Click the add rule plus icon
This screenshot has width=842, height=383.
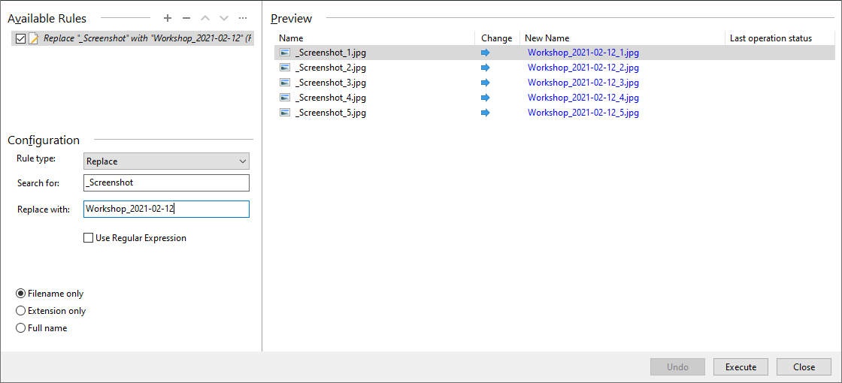[168, 18]
